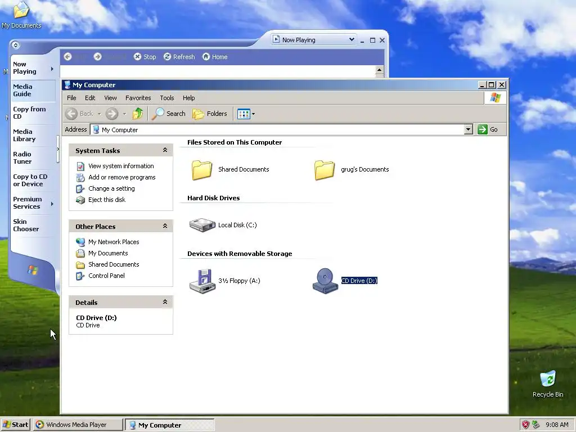Click the My Computer title bar icon
576x432 pixels.
click(x=67, y=85)
